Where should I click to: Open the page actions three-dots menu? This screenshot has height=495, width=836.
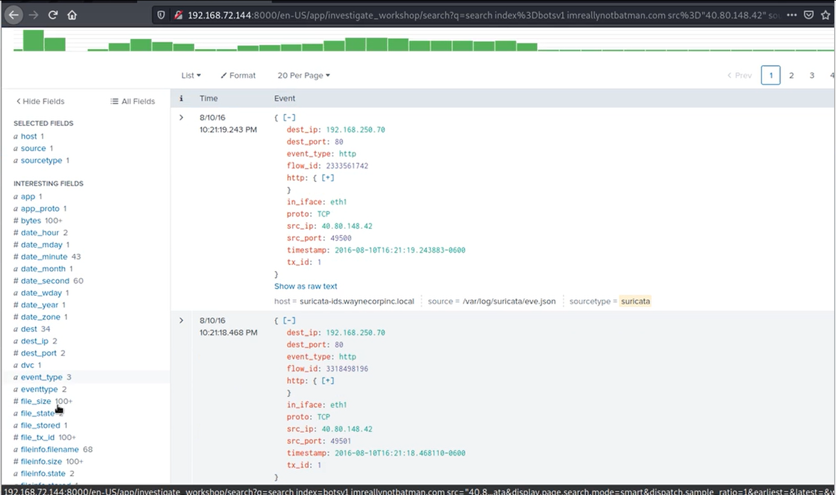[792, 14]
